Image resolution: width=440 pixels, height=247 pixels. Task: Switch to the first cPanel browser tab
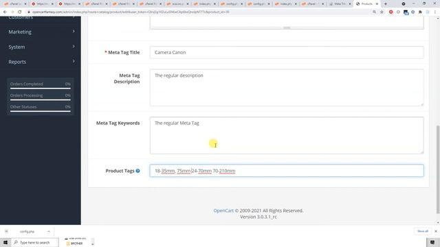point(15,4)
